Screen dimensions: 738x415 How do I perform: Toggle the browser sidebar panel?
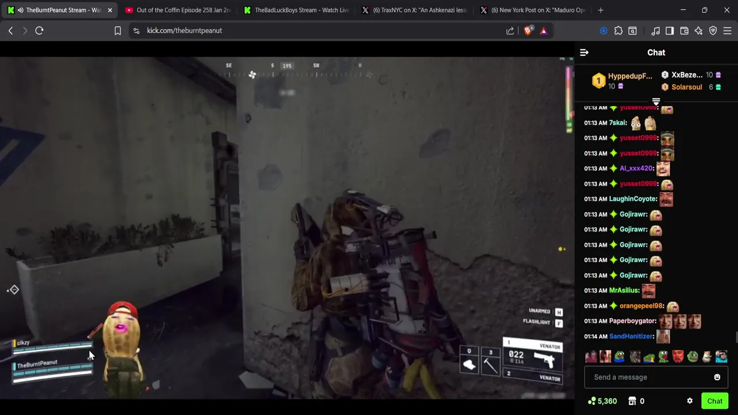669,31
